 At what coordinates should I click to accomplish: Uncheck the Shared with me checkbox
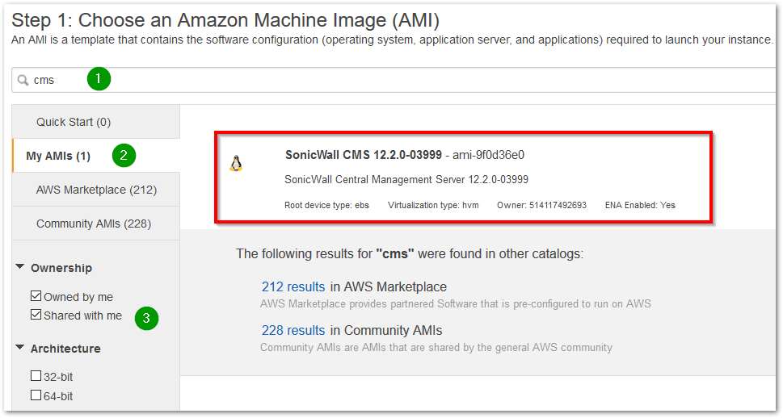(36, 315)
